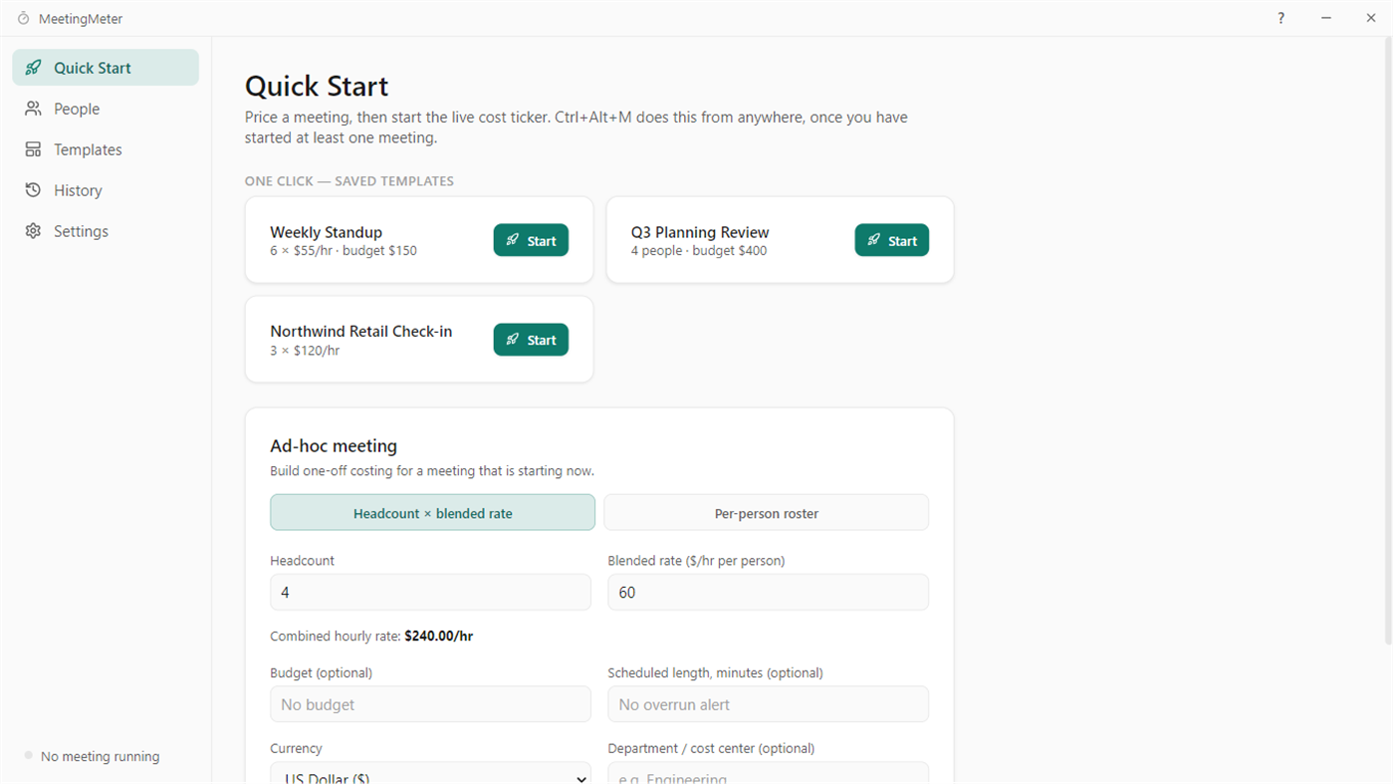
Task: Start the Northwind Retail Check-in template
Action: pos(531,340)
